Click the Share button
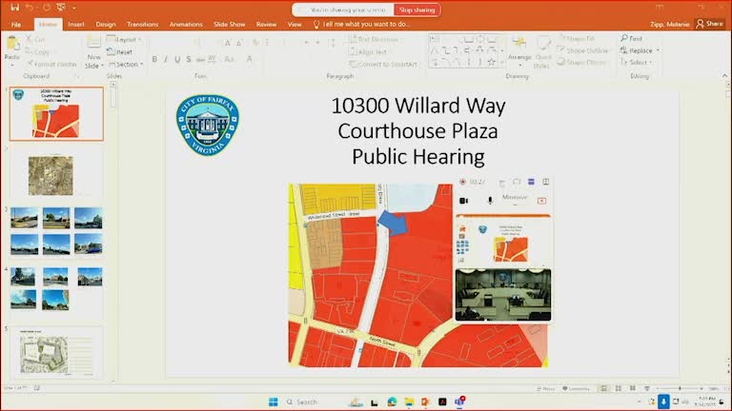 [709, 24]
